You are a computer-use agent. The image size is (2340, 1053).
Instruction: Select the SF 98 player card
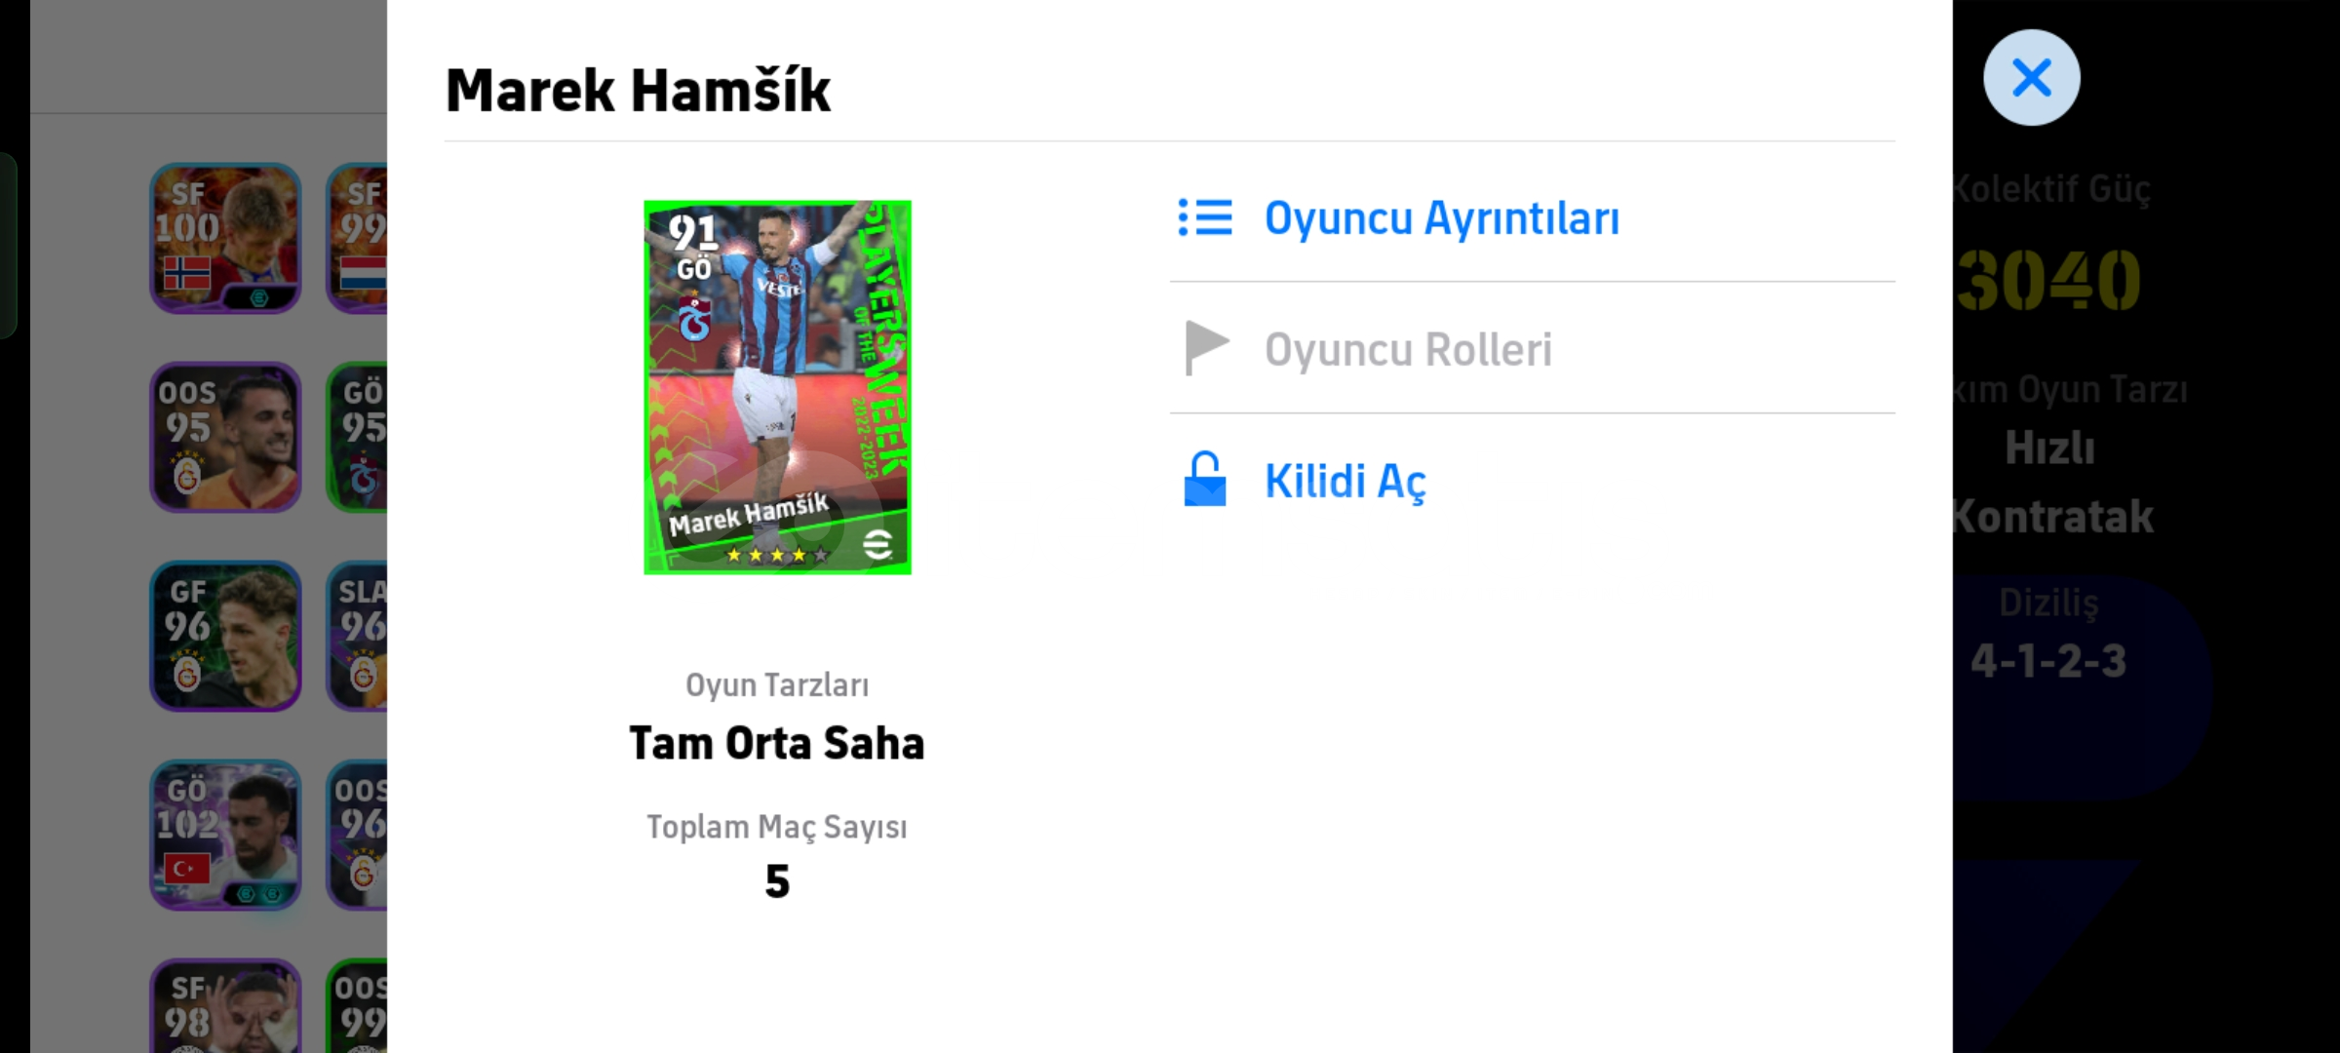[225, 1005]
